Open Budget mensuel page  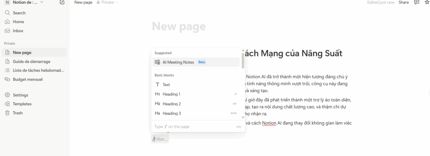[x=34, y=79]
